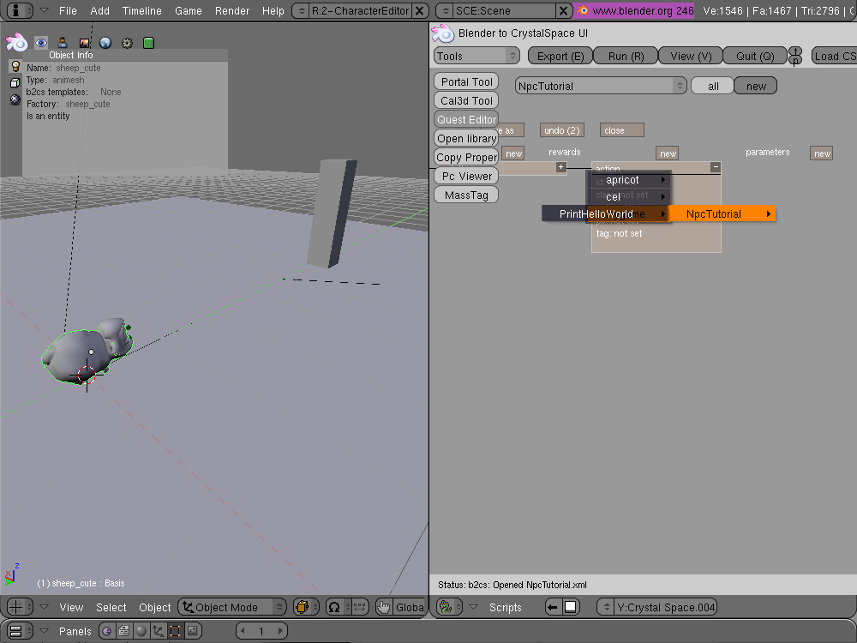Click the gear settings icon in viewport

(127, 43)
